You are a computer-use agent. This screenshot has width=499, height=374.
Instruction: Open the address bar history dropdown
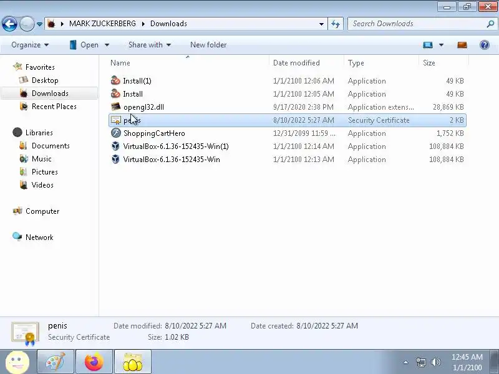point(321,24)
